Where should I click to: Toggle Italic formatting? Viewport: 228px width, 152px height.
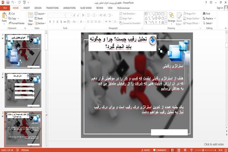pyautogui.click(x=54, y=22)
